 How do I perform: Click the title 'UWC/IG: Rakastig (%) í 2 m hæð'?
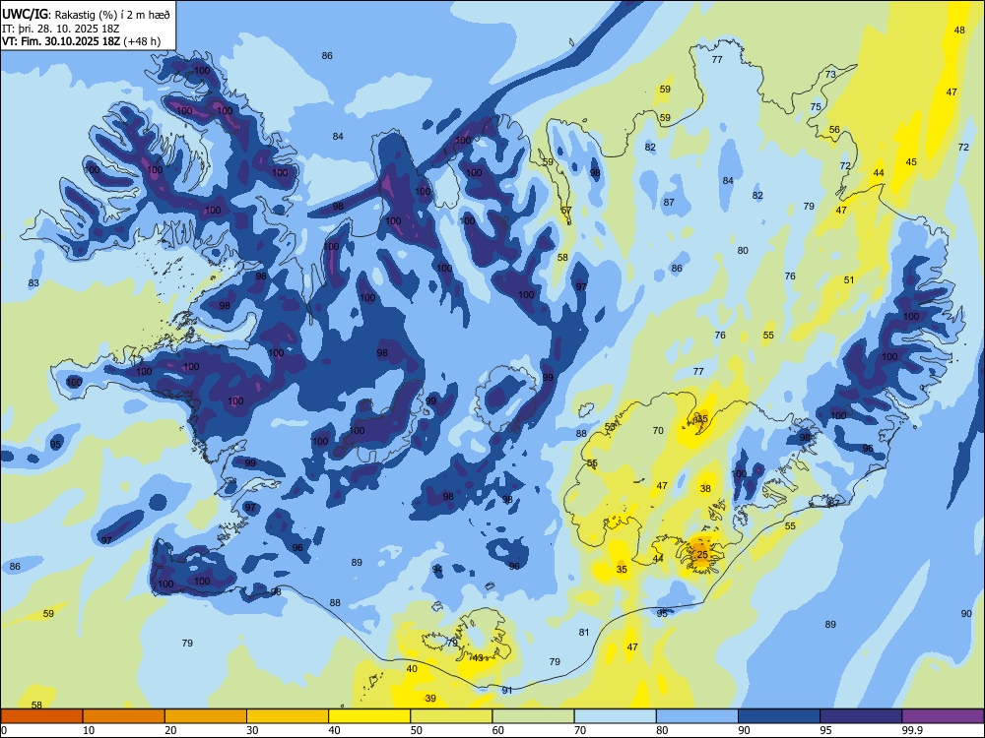point(86,15)
